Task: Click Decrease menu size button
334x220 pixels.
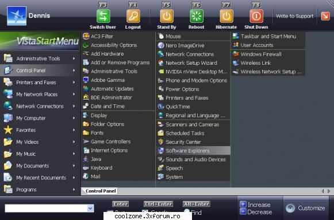Action: [256, 212]
